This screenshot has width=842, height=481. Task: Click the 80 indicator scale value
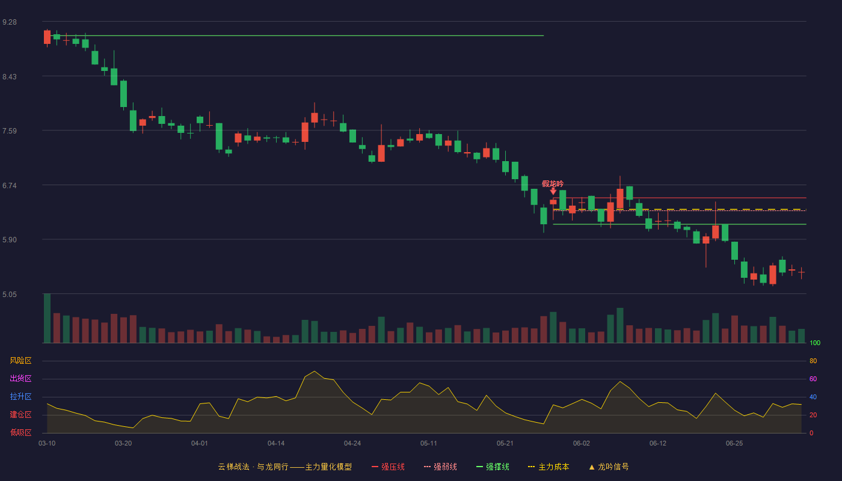point(813,361)
